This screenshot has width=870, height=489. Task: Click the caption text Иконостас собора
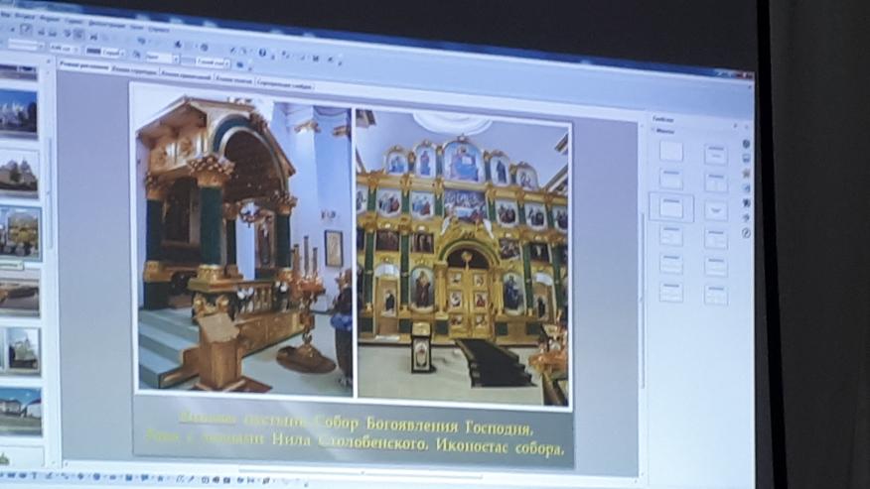[x=500, y=447]
